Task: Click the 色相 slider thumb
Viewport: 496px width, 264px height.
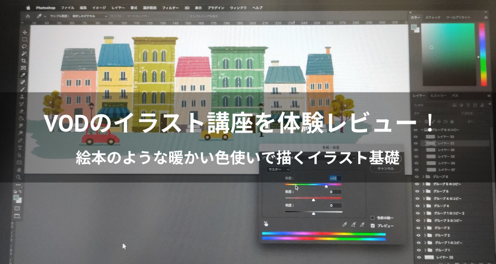Action: pyautogui.click(x=326, y=186)
